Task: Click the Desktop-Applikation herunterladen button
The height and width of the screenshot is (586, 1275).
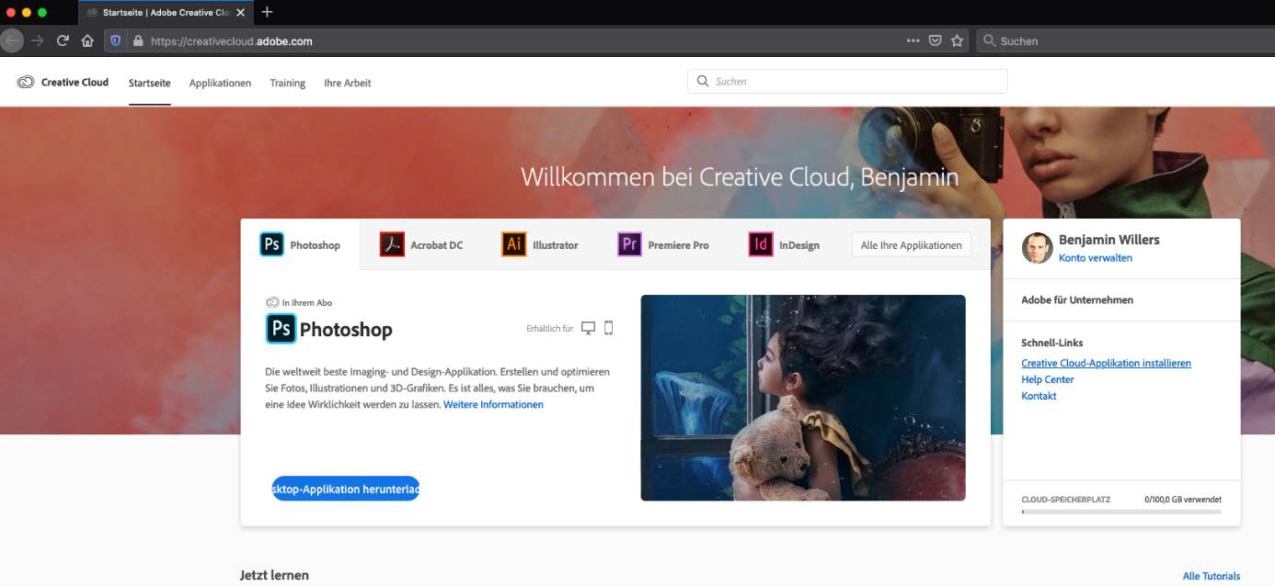Action: 346,489
